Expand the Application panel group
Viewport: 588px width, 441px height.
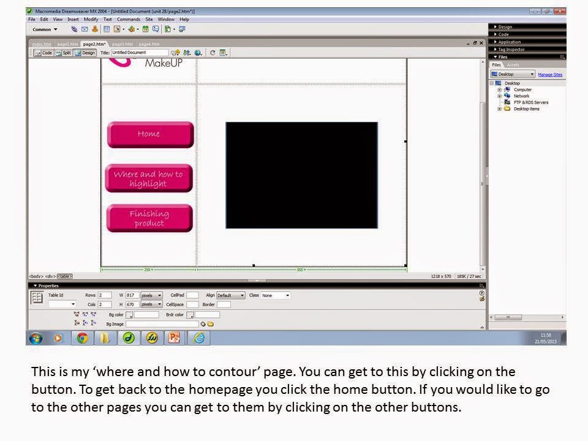(x=507, y=42)
